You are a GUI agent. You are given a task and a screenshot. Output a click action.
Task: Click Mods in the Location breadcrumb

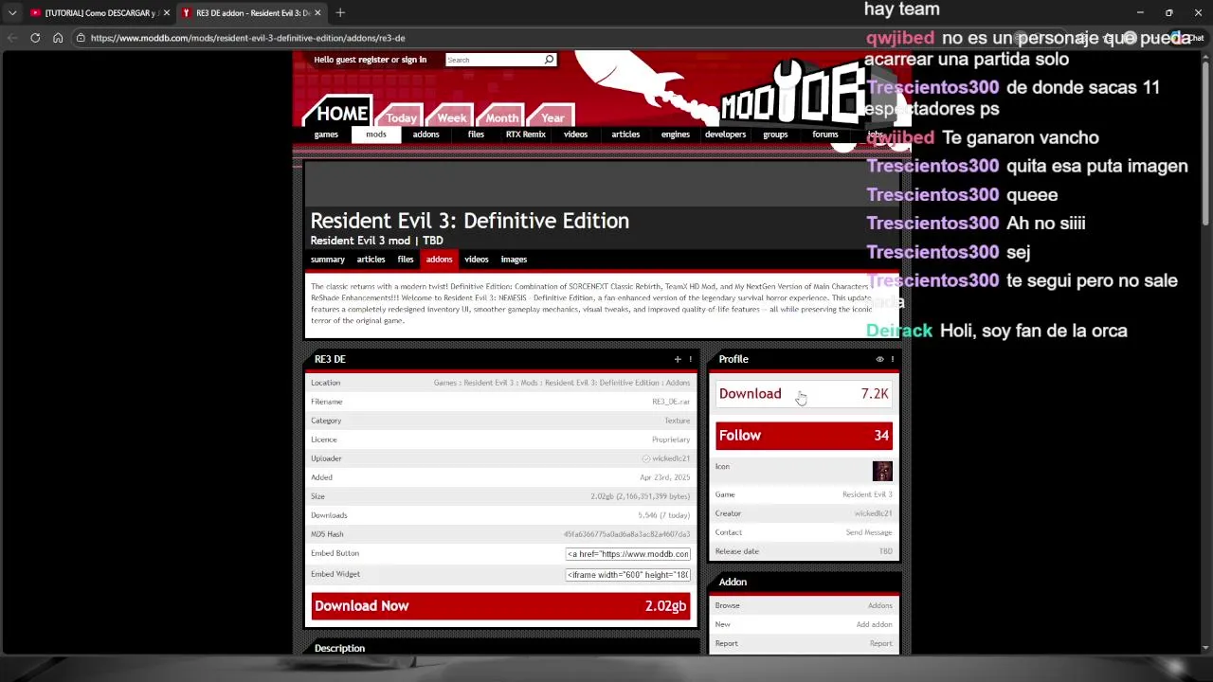pyautogui.click(x=529, y=383)
